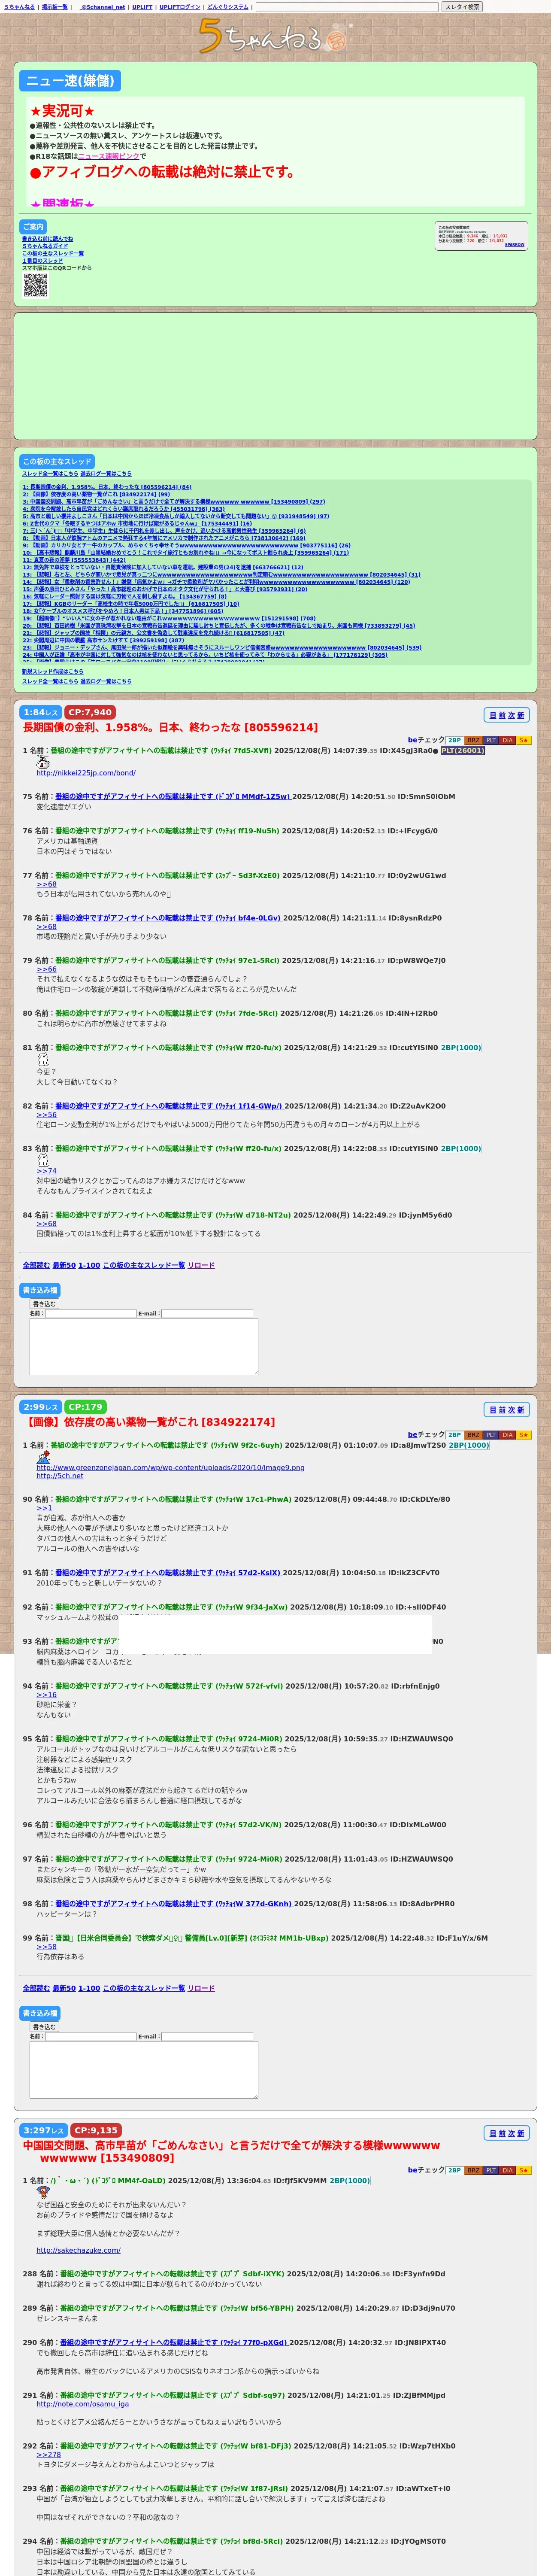Open UPLIFT link in top bar
The width and height of the screenshot is (551, 2576).
142,7
